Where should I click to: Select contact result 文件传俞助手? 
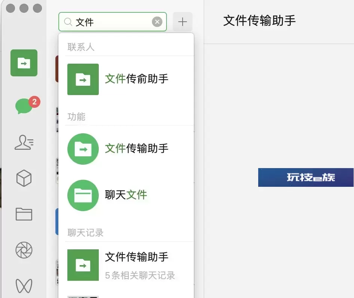(126, 79)
